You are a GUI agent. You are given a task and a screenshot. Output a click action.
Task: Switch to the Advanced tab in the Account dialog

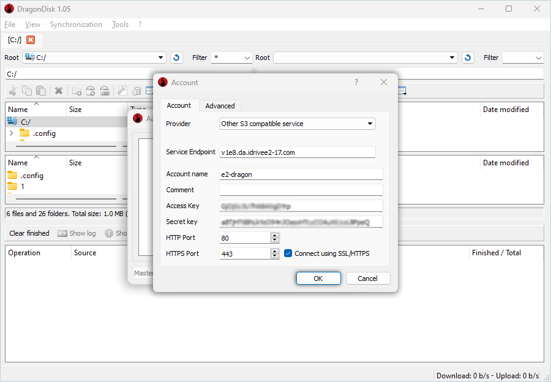point(220,106)
